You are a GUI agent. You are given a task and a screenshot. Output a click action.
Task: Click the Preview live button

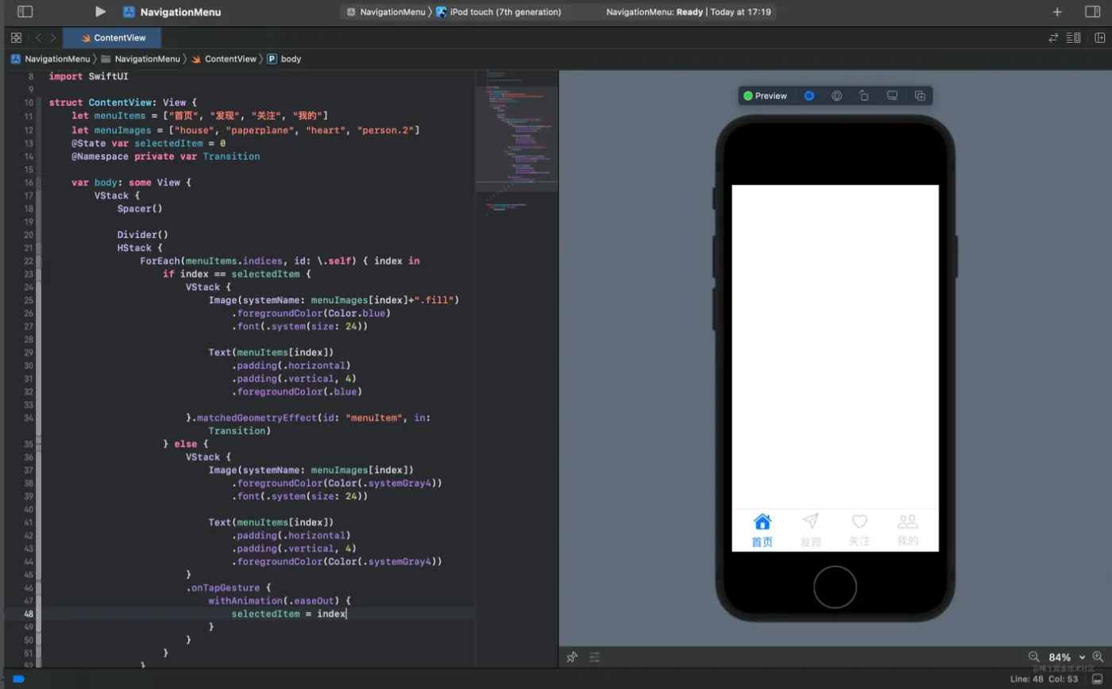click(766, 96)
